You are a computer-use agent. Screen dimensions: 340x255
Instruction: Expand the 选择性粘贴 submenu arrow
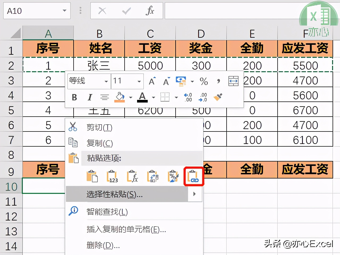(x=194, y=194)
